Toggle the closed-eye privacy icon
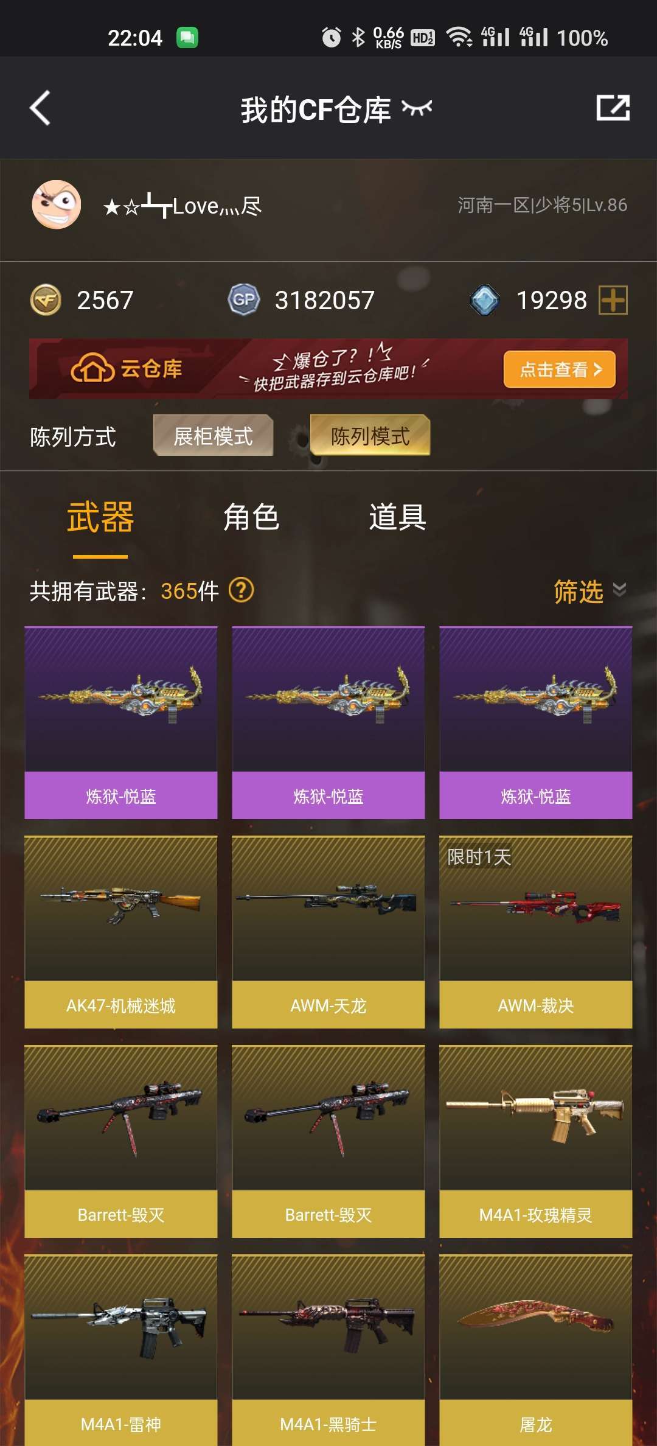This screenshot has height=1446, width=657. 417,108
